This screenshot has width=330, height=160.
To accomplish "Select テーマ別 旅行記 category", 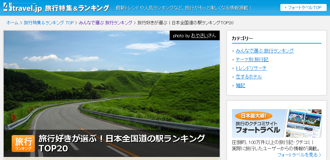I will (252, 60).
